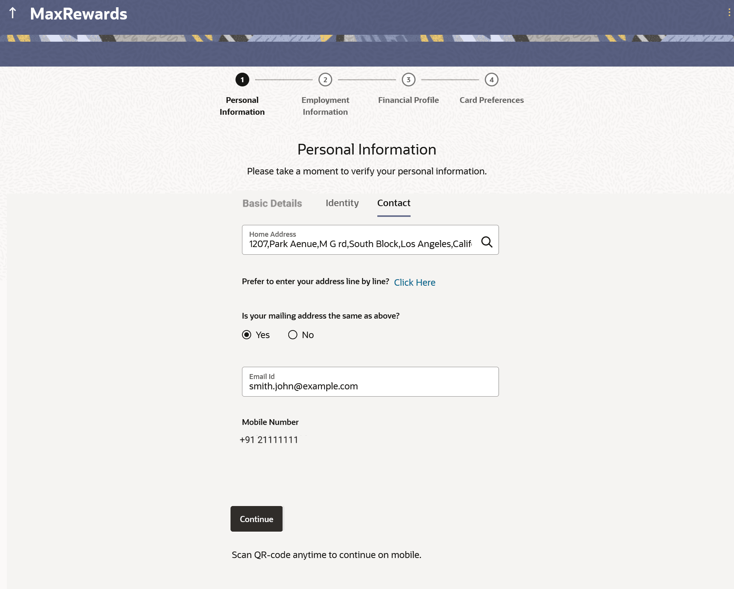Click step 4 circle in progress stepper
The image size is (734, 589).
point(491,80)
